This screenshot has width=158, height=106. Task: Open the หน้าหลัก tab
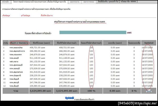(x=6, y=2)
